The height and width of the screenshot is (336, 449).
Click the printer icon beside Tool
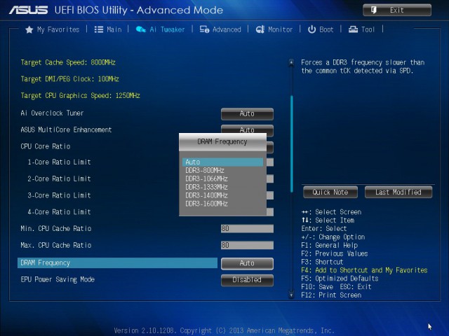pyautogui.click(x=353, y=29)
